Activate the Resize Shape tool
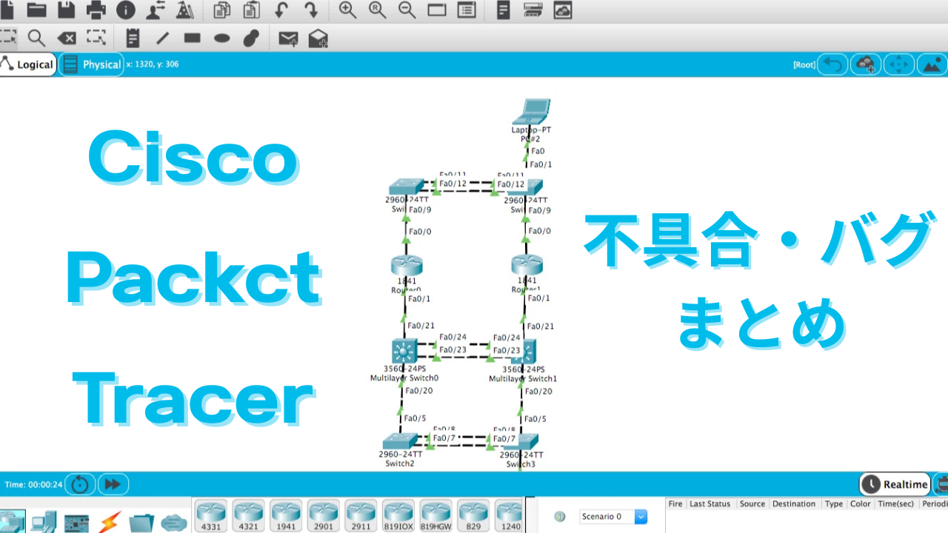The width and height of the screenshot is (948, 533). click(x=96, y=38)
